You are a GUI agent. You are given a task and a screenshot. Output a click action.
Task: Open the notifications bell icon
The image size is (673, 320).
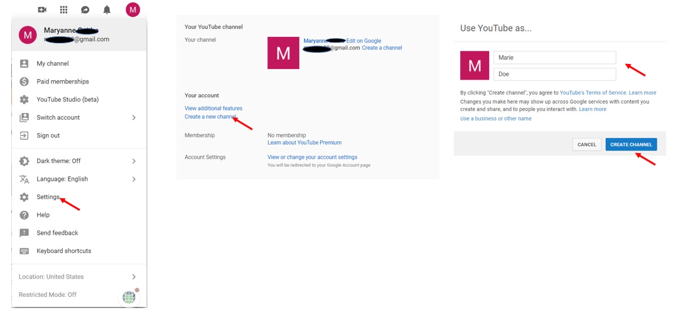pos(107,9)
